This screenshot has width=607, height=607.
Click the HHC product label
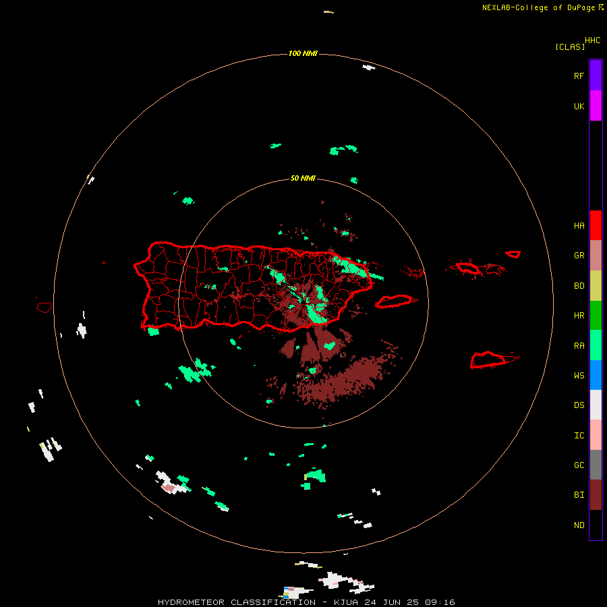[x=592, y=40]
